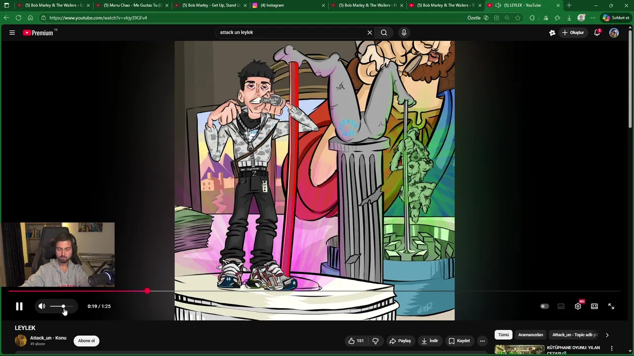Open the YouTube account avatar menu
This screenshot has height=356, width=634.
(x=614, y=33)
